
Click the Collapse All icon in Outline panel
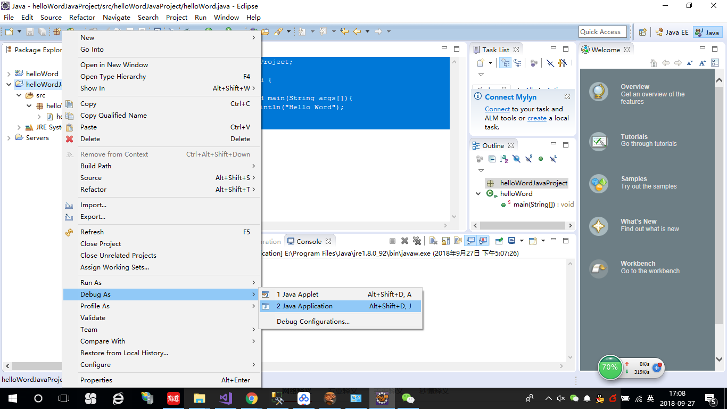(x=492, y=159)
